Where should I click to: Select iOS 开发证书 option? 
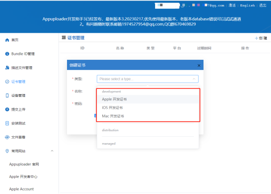(148, 108)
